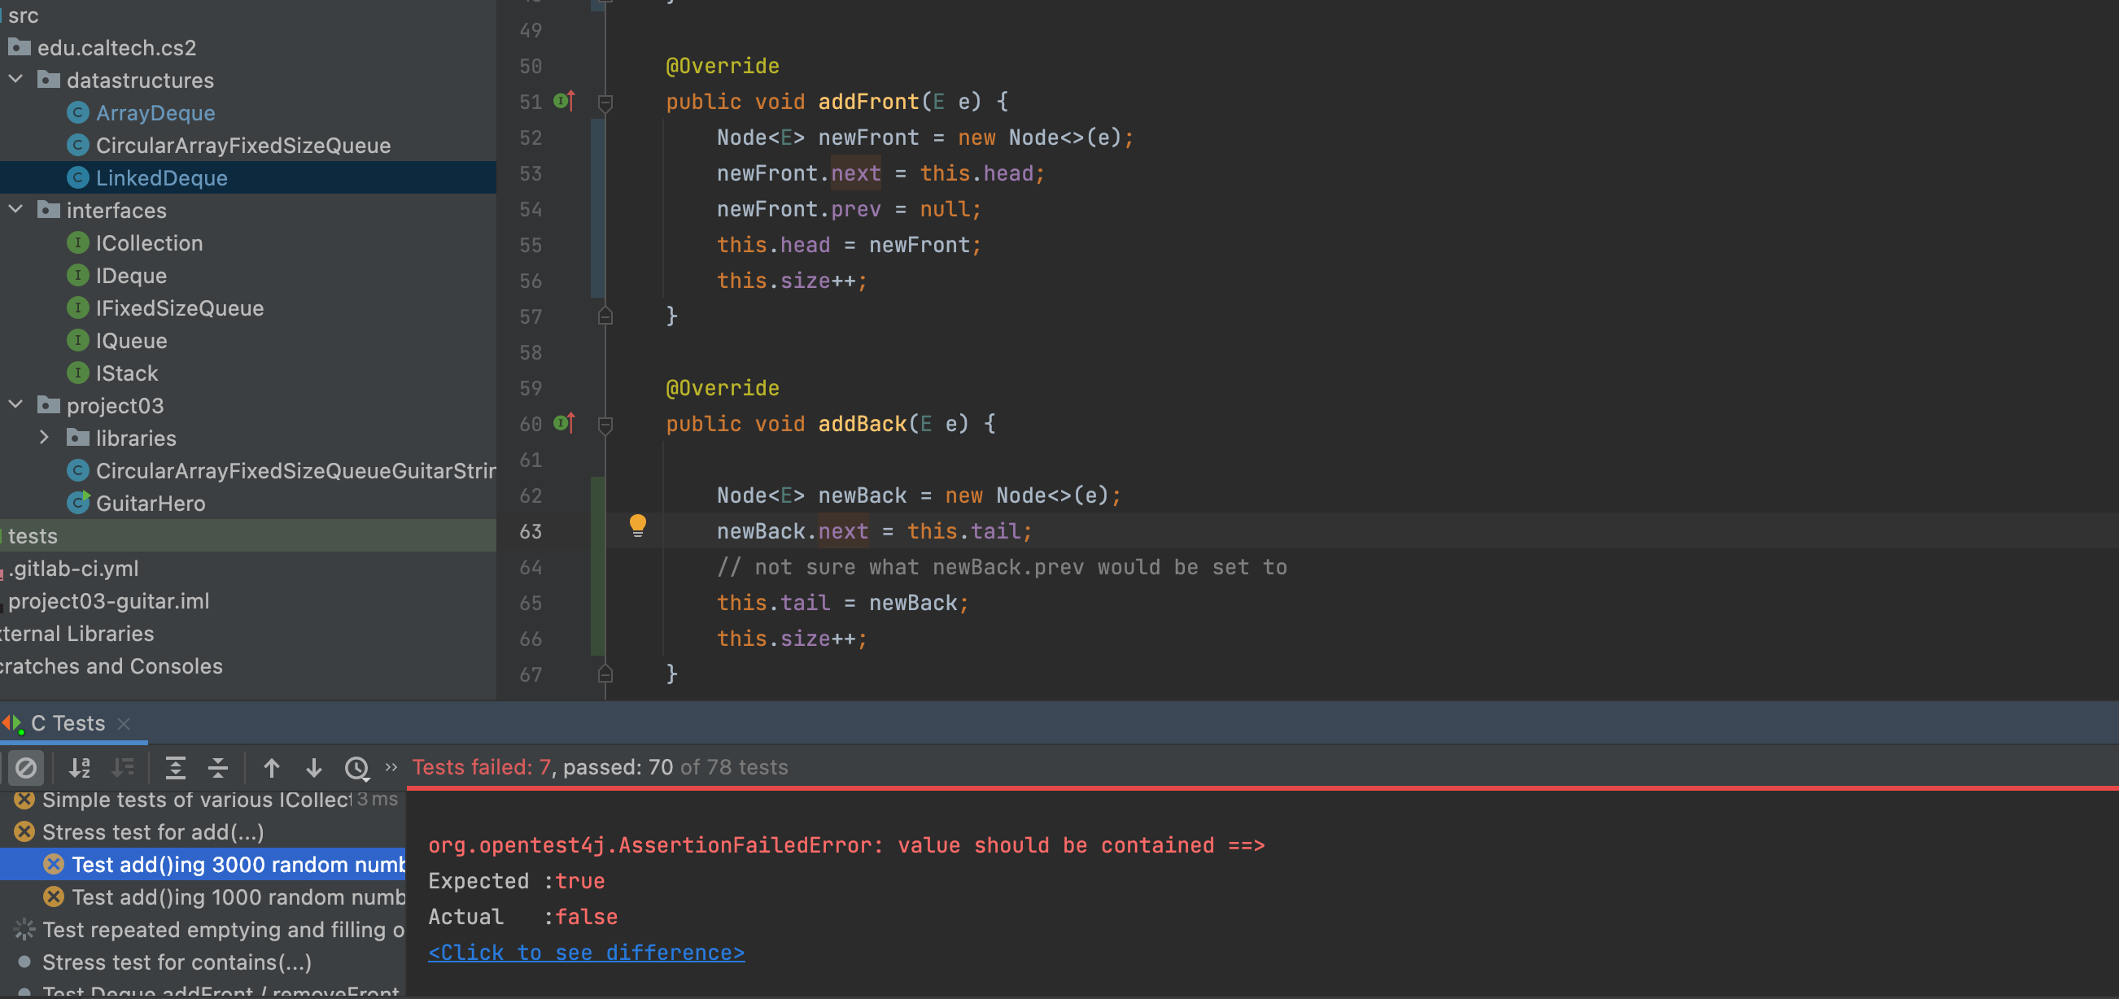This screenshot has height=999, width=2119.
Task: Expand all test result nodes
Action: click(175, 768)
